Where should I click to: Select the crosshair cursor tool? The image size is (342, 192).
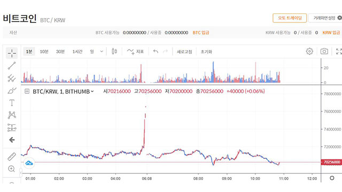12,53
